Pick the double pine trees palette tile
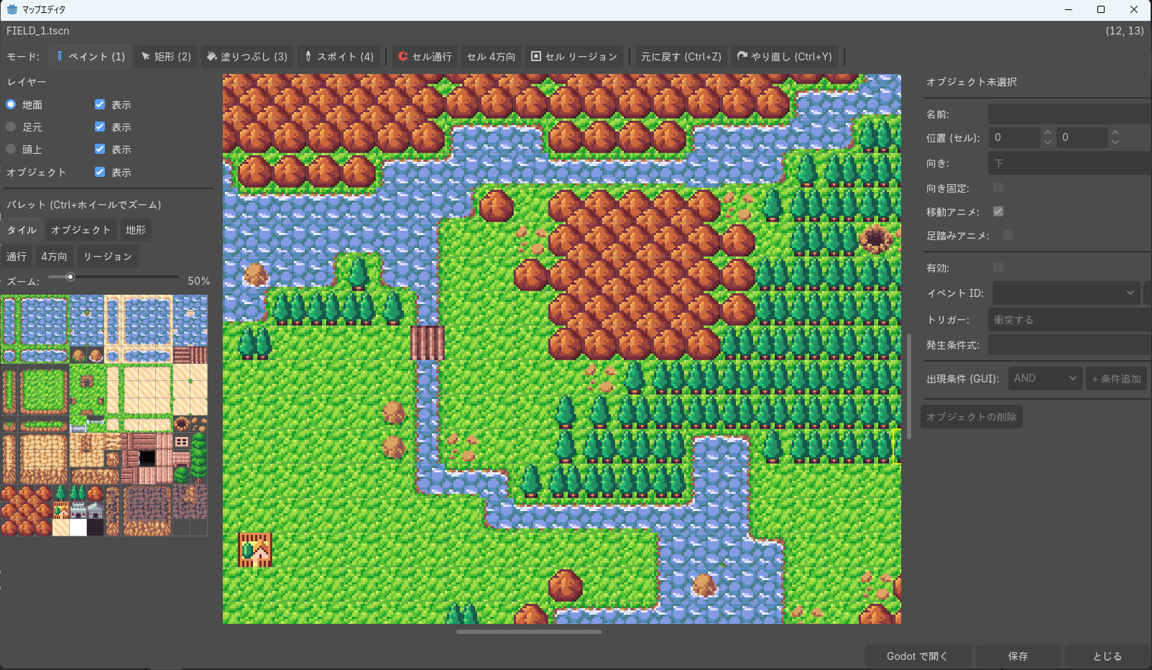1152x670 pixels. (78, 492)
